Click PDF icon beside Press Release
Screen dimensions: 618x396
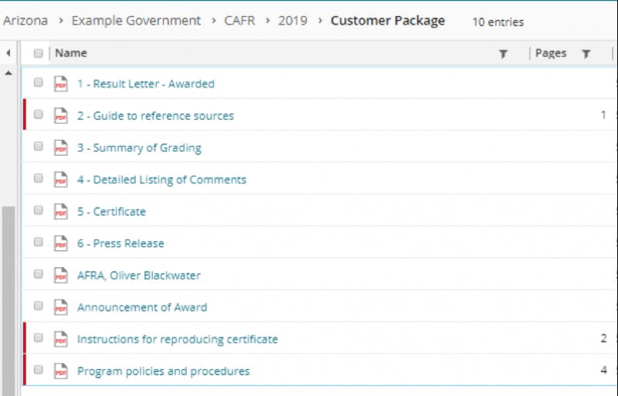tap(61, 243)
